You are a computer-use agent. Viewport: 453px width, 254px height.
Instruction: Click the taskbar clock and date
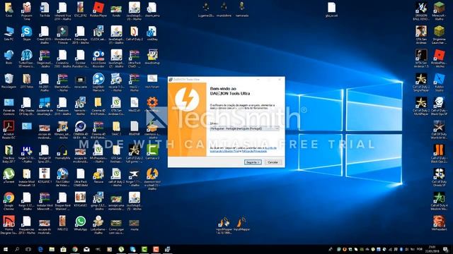(x=432, y=249)
